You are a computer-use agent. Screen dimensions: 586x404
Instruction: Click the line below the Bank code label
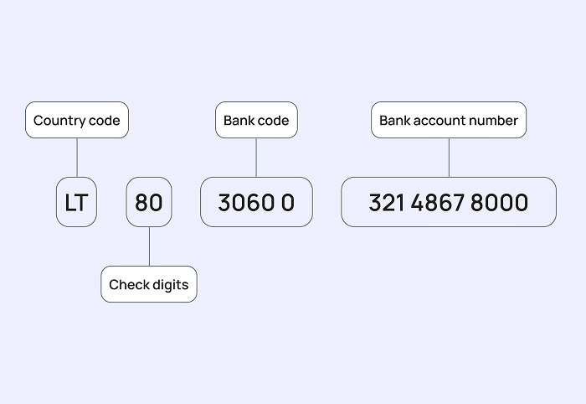(x=256, y=158)
